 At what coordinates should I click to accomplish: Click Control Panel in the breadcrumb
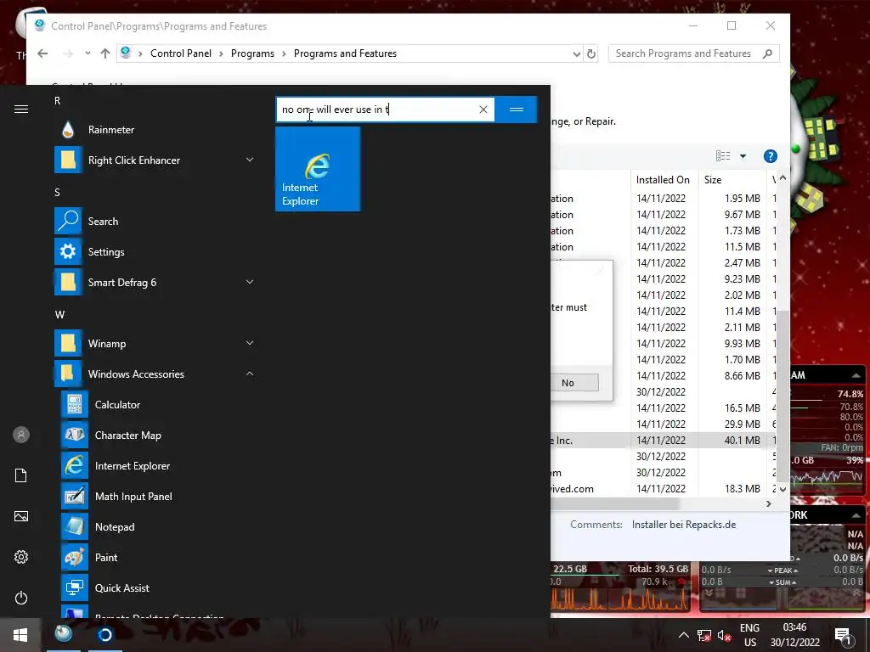pyautogui.click(x=181, y=53)
